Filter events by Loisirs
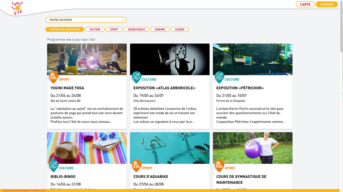 pyautogui.click(x=180, y=29)
